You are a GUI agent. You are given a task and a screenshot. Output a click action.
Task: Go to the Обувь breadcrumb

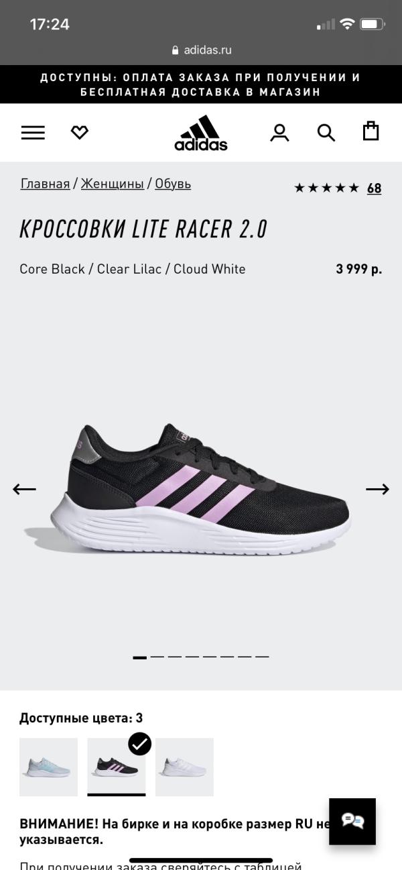click(173, 183)
